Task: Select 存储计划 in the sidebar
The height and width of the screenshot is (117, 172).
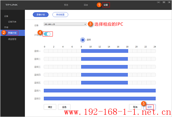Action: [x=12, y=33]
